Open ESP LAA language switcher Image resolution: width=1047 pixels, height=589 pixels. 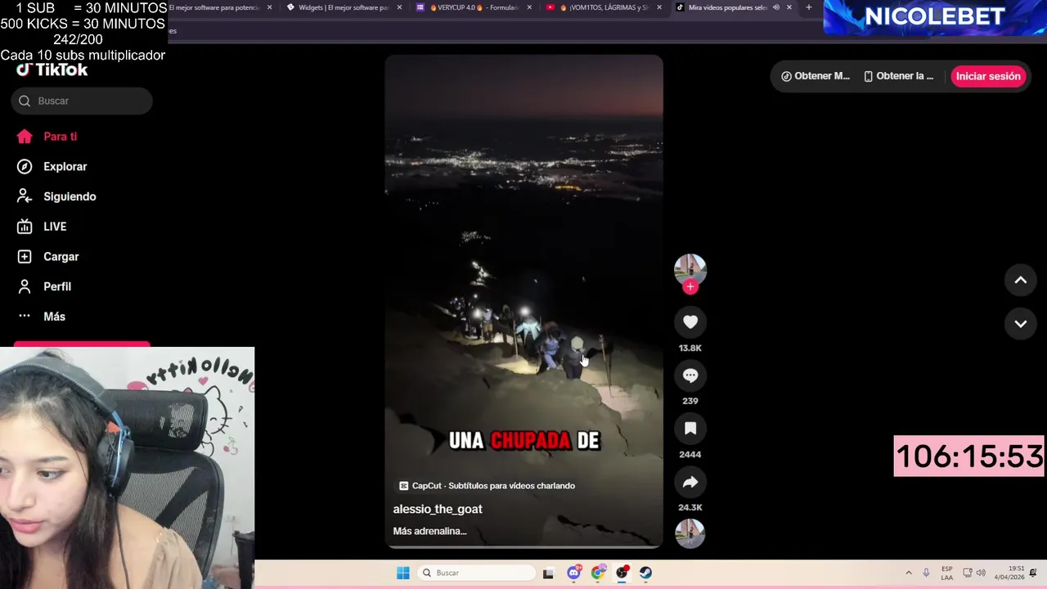(x=946, y=573)
